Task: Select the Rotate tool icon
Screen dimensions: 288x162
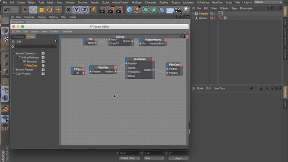Action: (49, 10)
